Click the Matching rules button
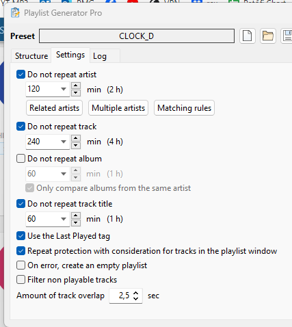The width and height of the screenshot is (292, 327). click(x=184, y=108)
